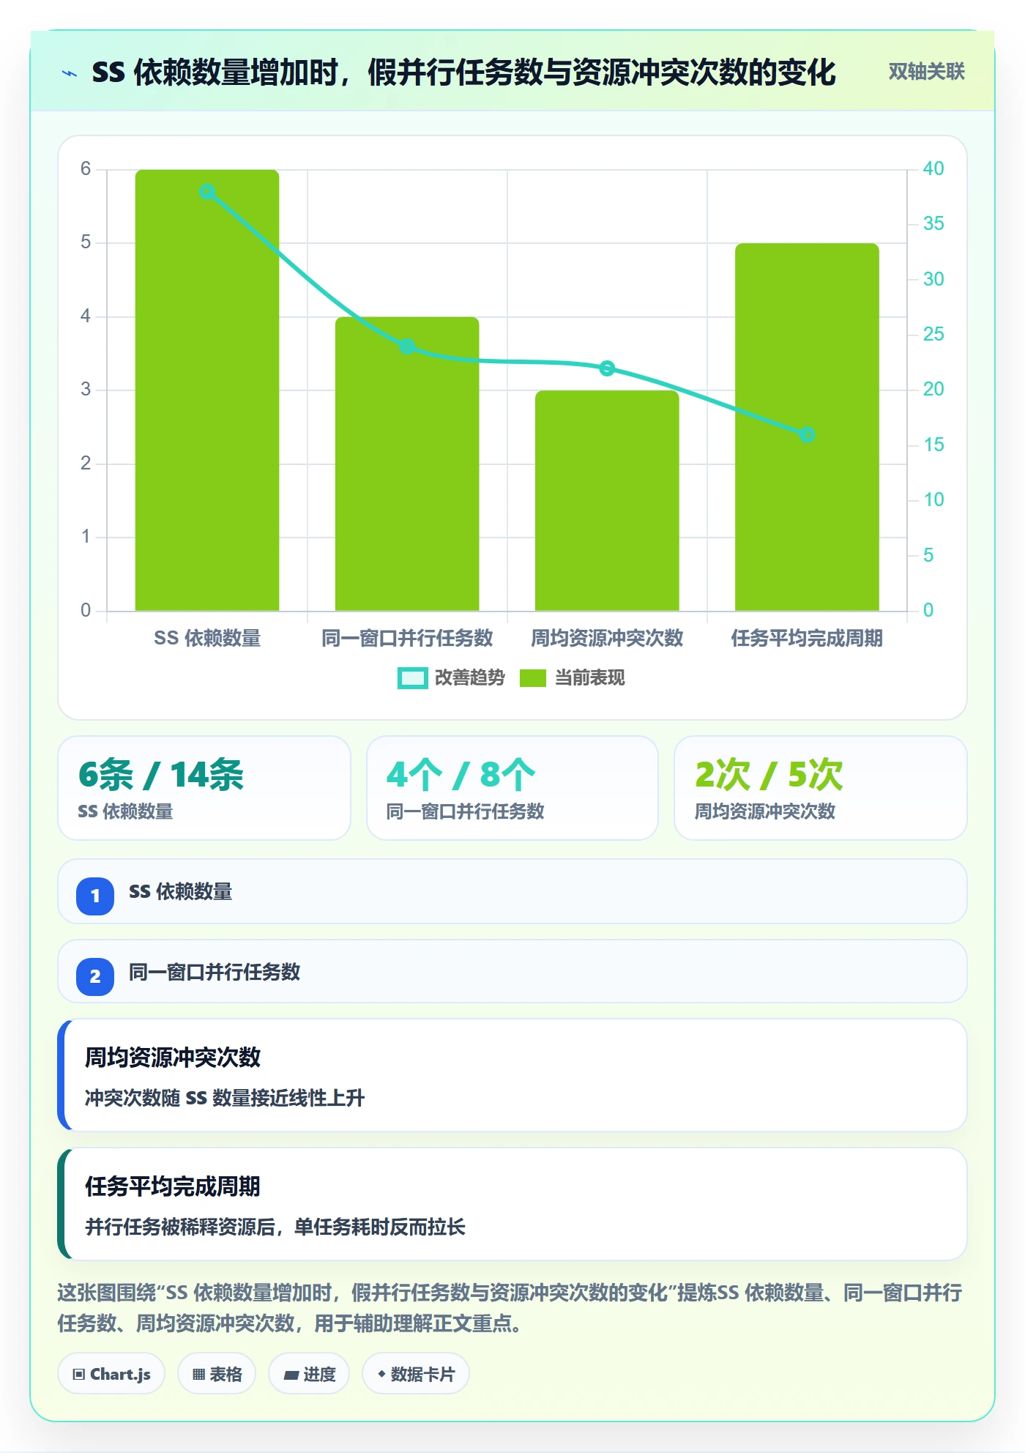Image resolution: width=1025 pixels, height=1453 pixels.
Task: Click the blue number 1 badge
Action: tap(95, 896)
